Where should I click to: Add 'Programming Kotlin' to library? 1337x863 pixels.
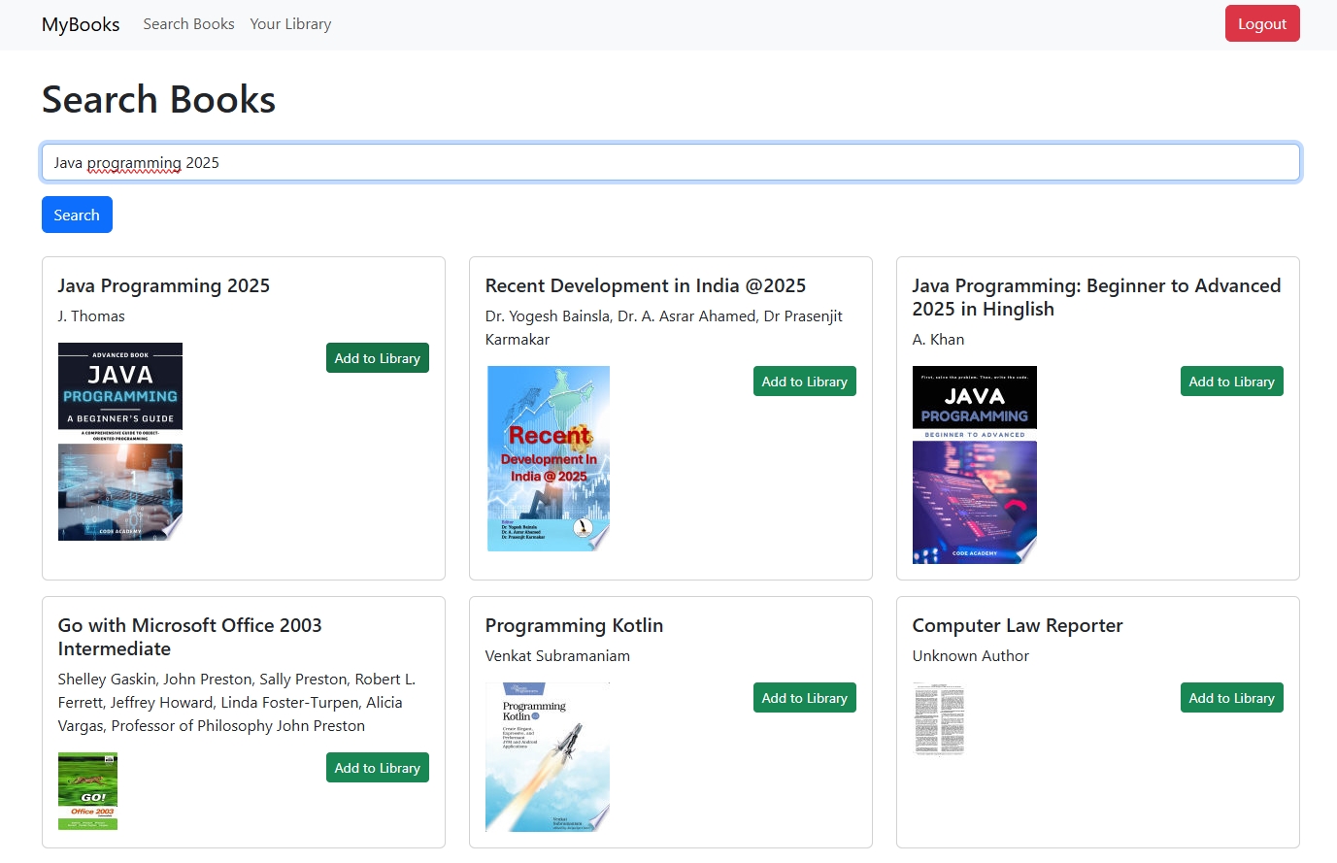pos(804,697)
